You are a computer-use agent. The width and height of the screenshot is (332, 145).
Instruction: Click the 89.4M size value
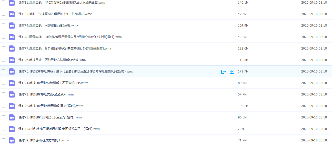point(242,83)
